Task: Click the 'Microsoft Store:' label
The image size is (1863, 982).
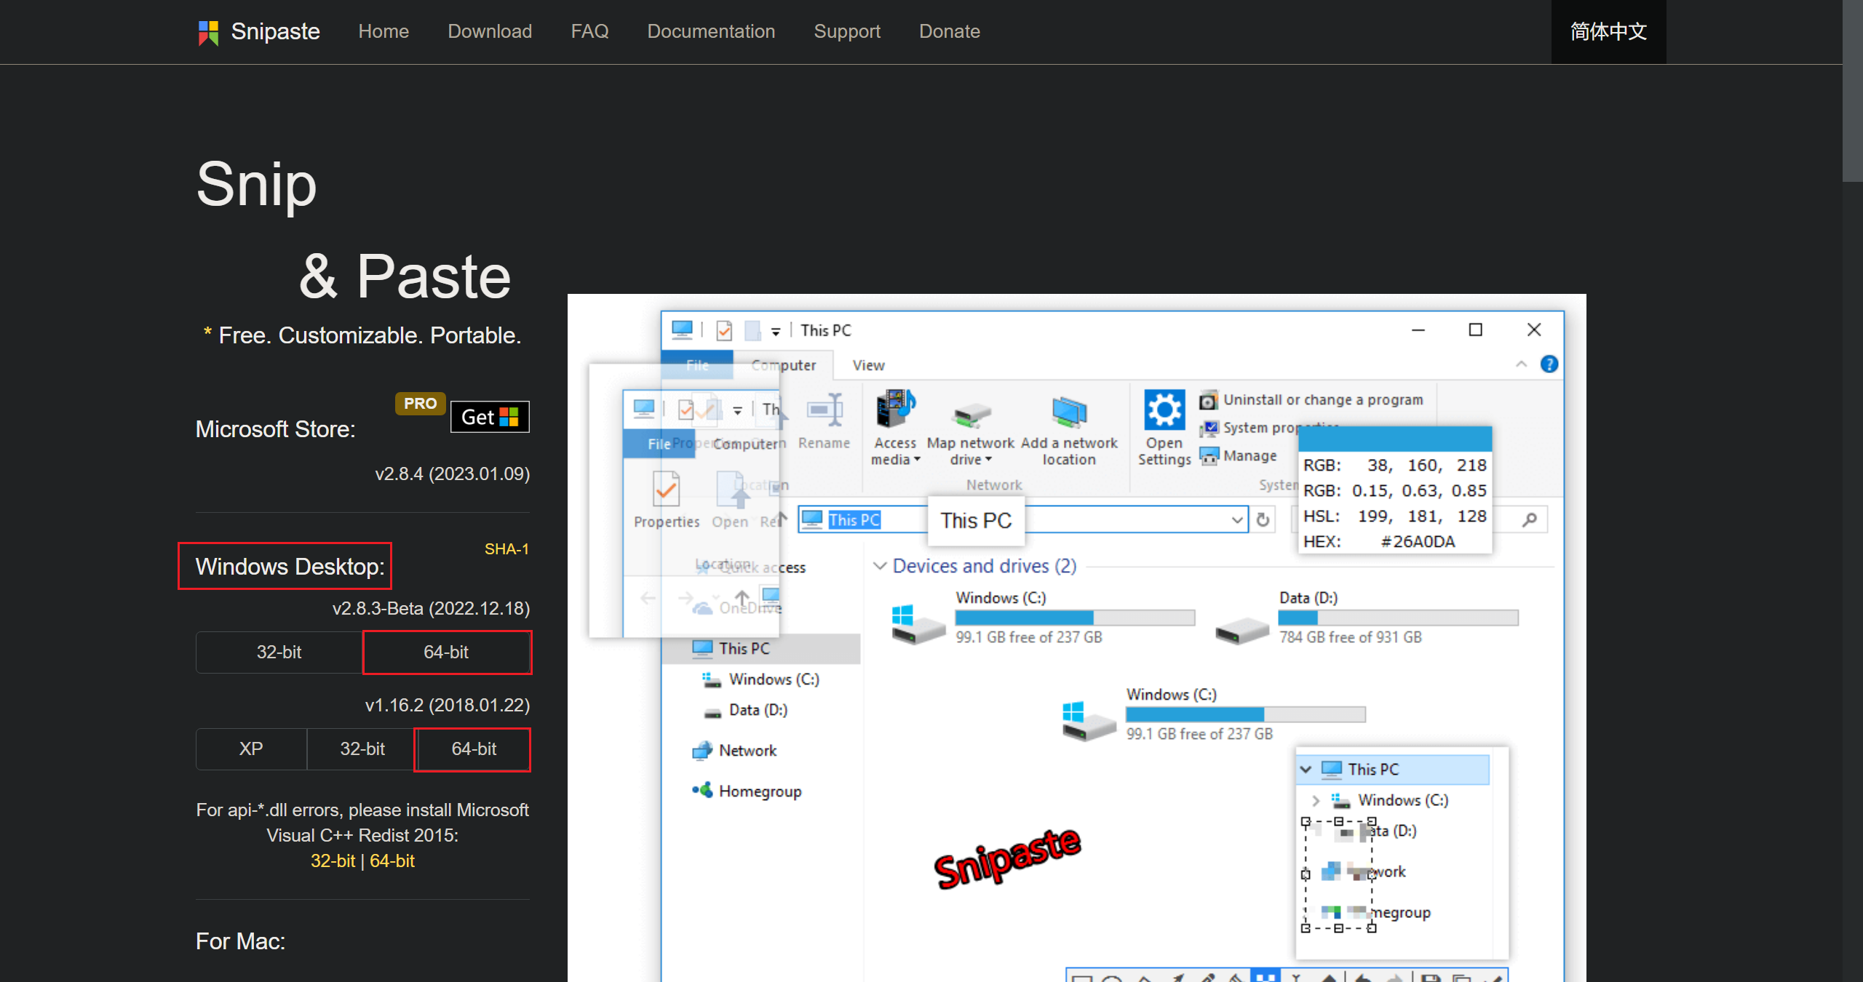Action: point(275,429)
